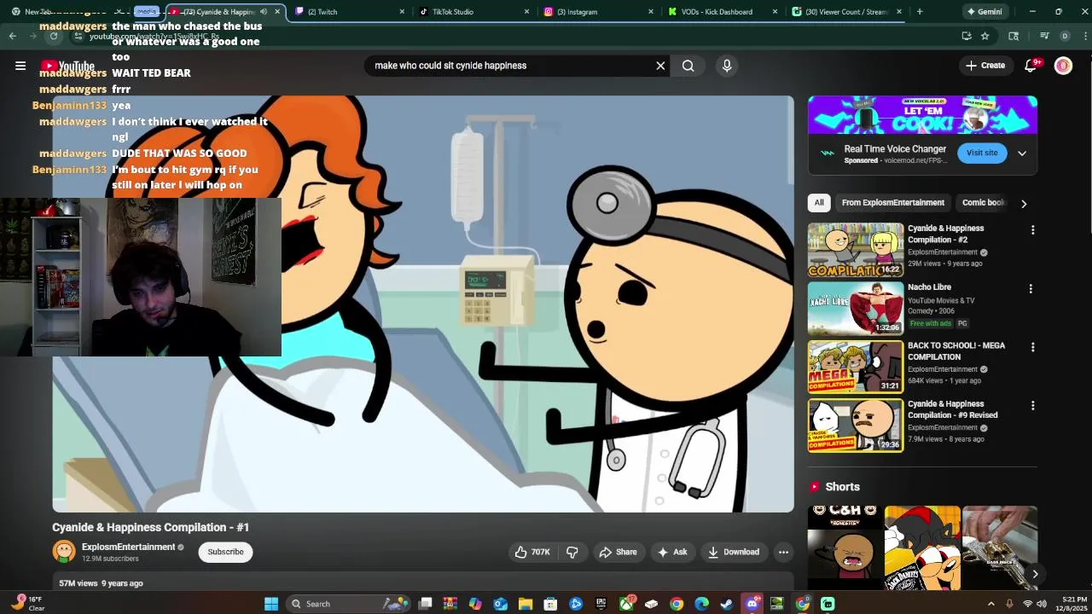The height and width of the screenshot is (614, 1092).
Task: Open options menu for Nacho Libre
Action: [x=1031, y=289]
